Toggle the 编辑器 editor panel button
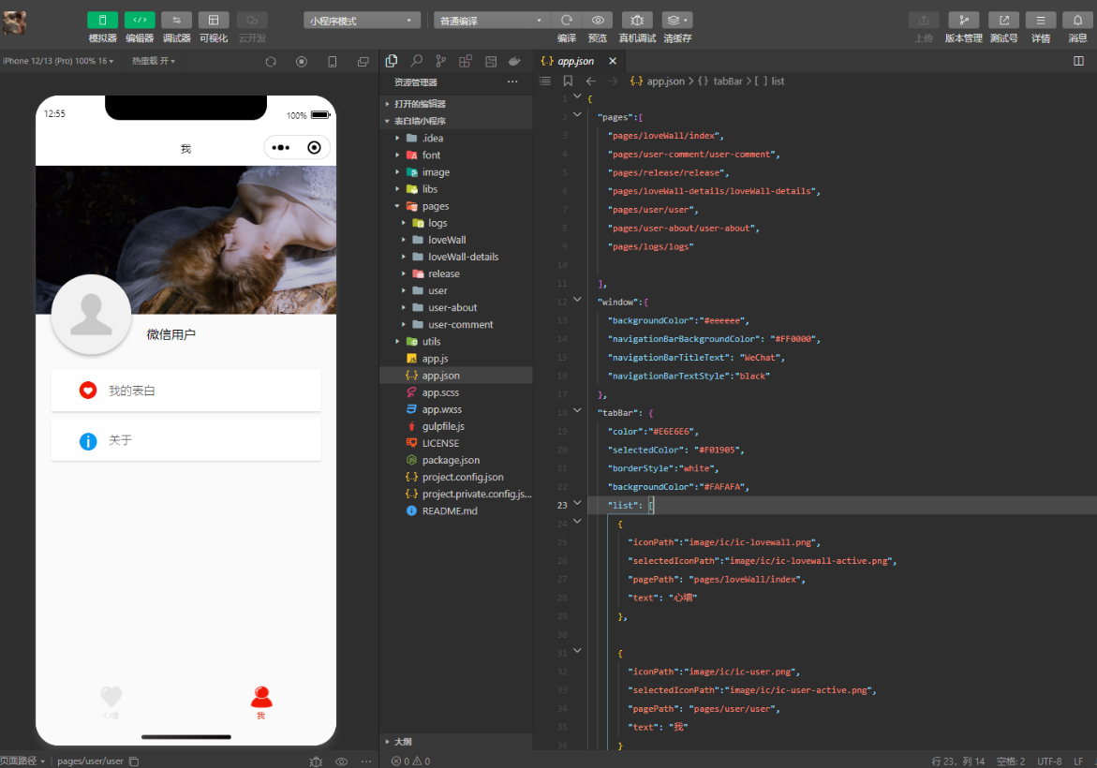 coord(140,21)
